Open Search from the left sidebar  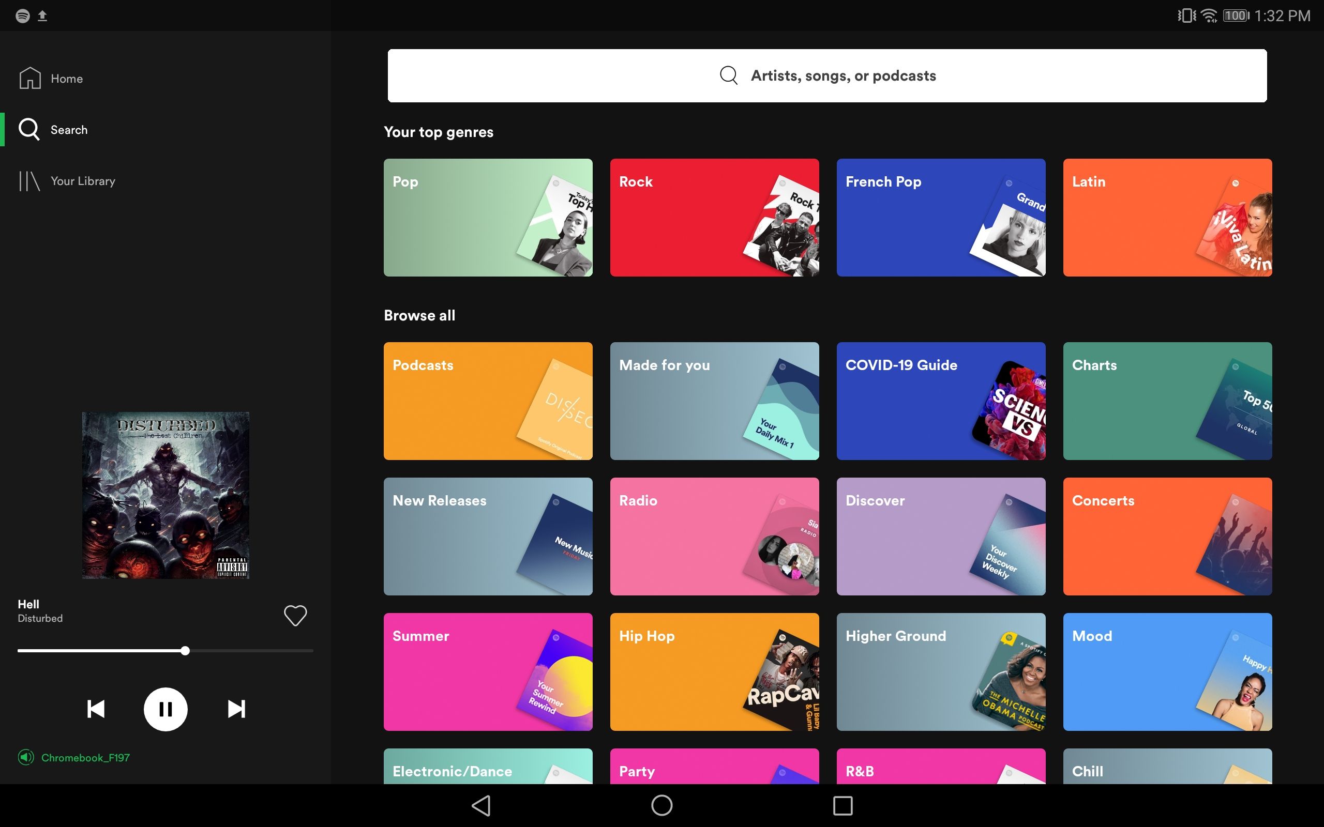pos(69,130)
